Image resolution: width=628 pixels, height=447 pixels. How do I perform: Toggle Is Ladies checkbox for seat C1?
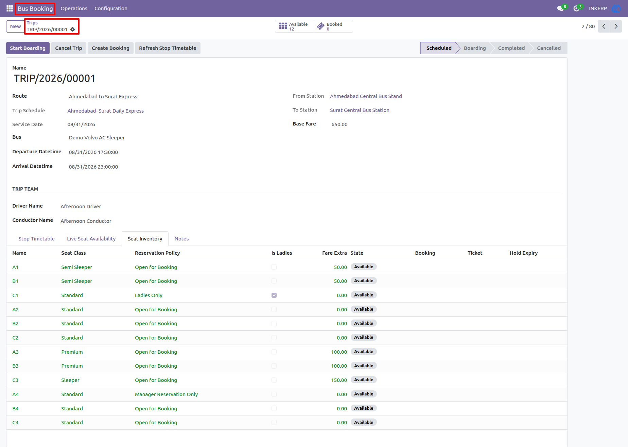tap(274, 295)
